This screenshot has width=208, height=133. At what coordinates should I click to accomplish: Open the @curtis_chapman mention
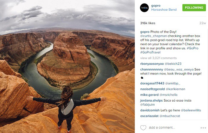pos(154,36)
